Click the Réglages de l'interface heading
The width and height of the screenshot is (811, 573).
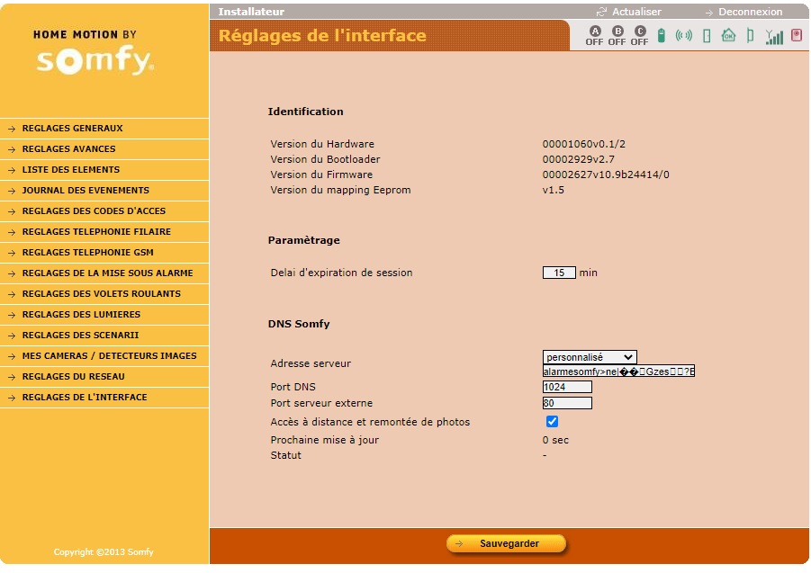coord(322,36)
